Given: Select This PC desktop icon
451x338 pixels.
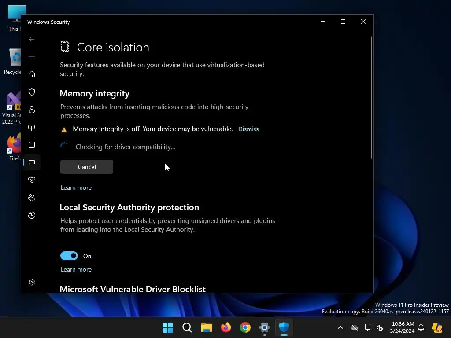Looking at the screenshot, I should [x=14, y=18].
